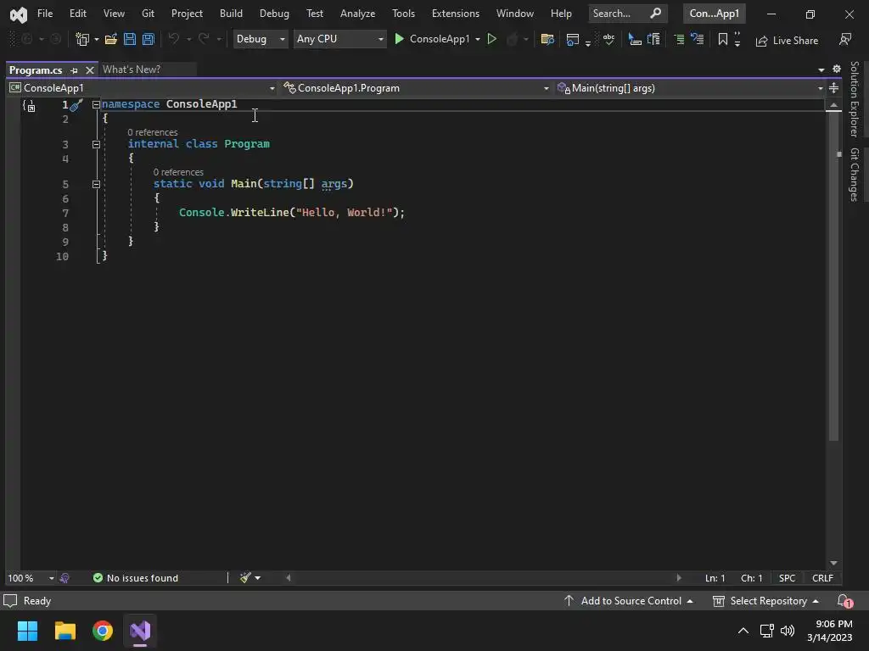The height and width of the screenshot is (651, 869).
Task: Open the Any CPU platform dropdown
Action: 339,39
